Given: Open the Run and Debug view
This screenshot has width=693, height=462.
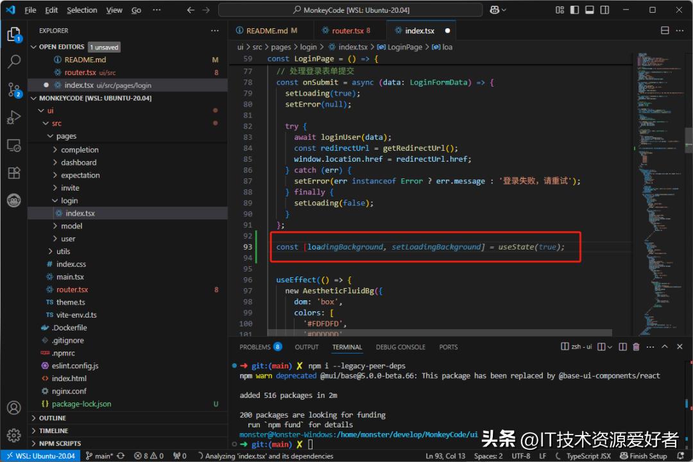Looking at the screenshot, I should 14,117.
